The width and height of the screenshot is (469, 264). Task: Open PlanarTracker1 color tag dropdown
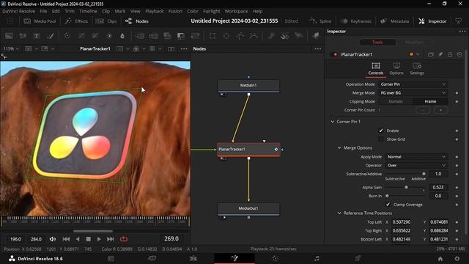[414, 54]
